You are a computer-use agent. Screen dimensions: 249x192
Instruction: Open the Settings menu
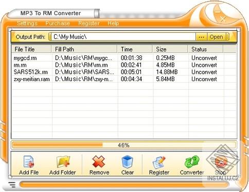pos(27,23)
